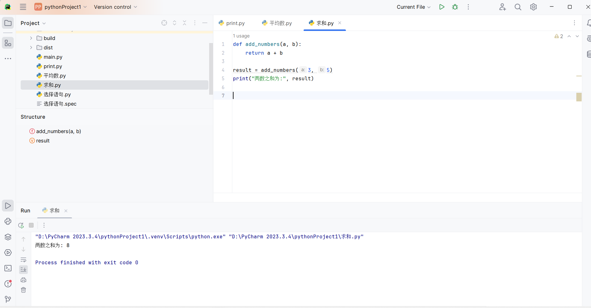Rerun the script in Run panel
Viewport: 591px width, 308px height.
21,225
